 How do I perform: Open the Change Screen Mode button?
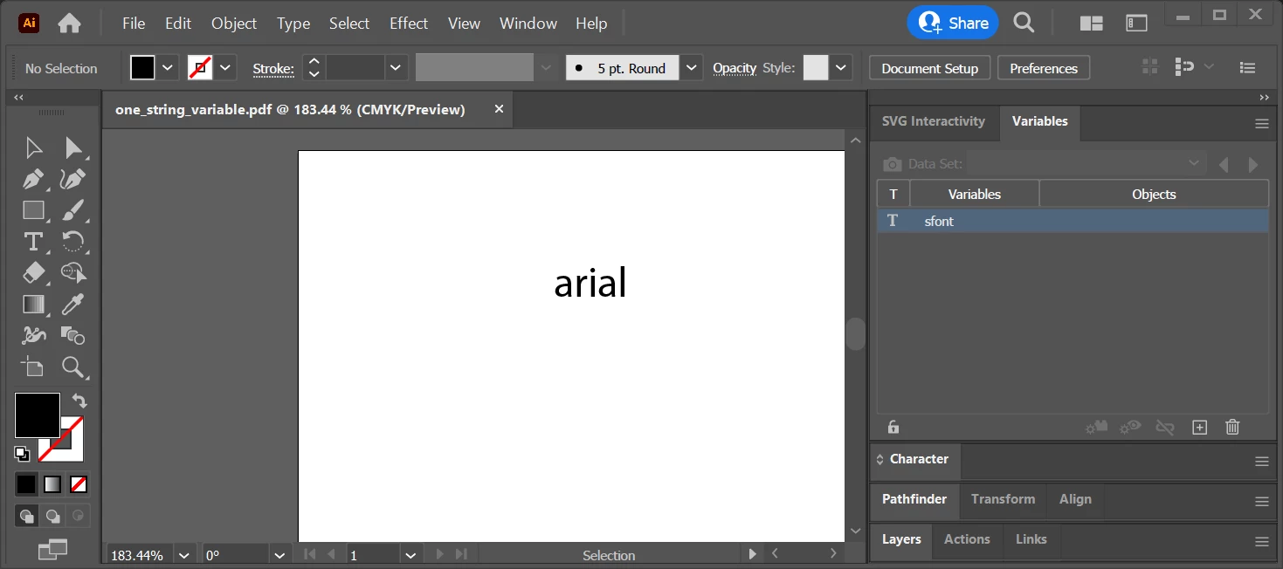52,549
